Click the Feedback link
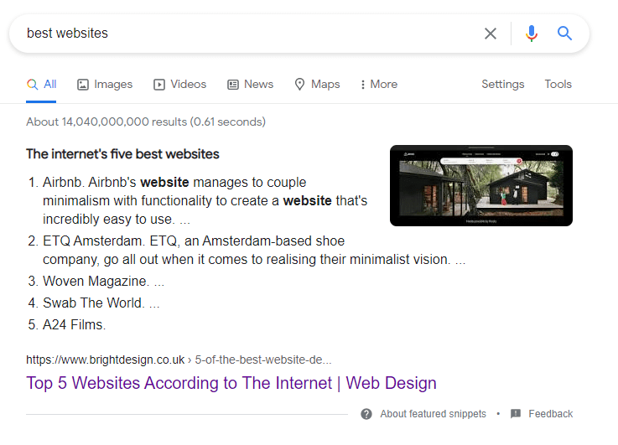The image size is (618, 445). tap(551, 414)
